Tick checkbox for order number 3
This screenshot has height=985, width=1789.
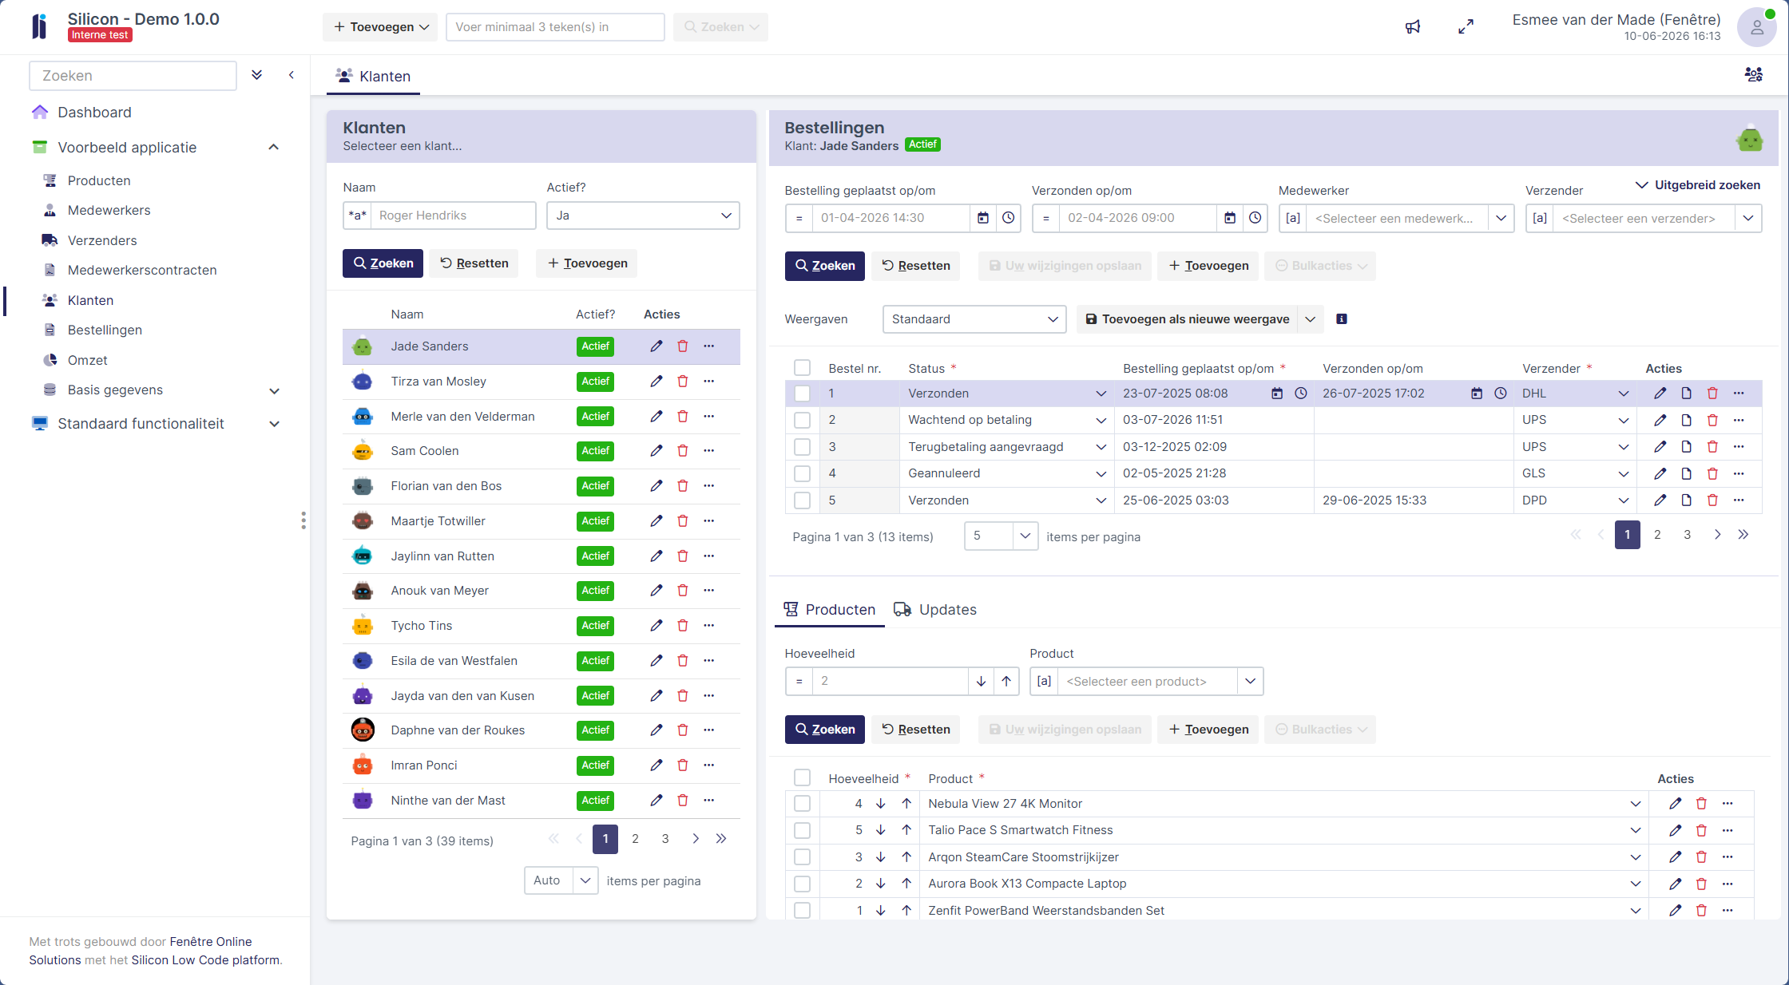802,447
